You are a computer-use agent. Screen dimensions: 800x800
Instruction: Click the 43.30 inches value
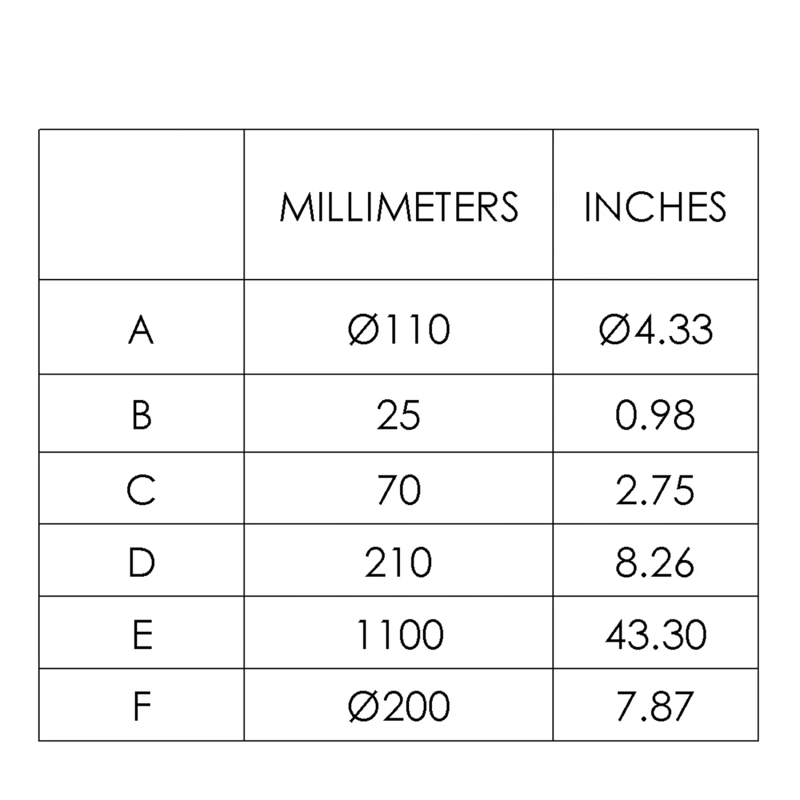tap(655, 634)
